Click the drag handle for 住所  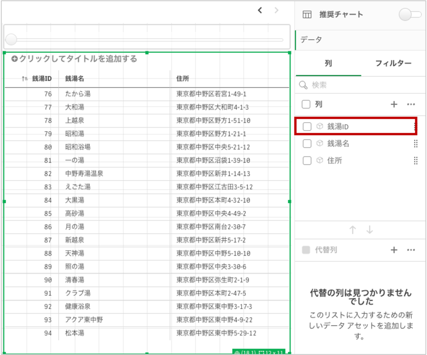click(415, 161)
